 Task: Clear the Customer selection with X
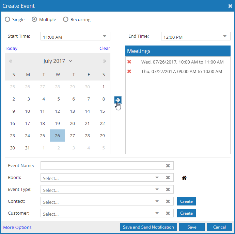click(168, 213)
